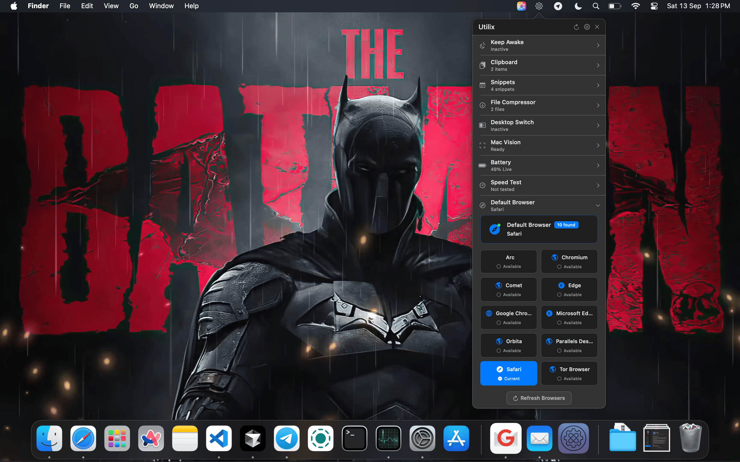
Task: Open Visual Studio Code from the dock
Action: click(x=219, y=438)
